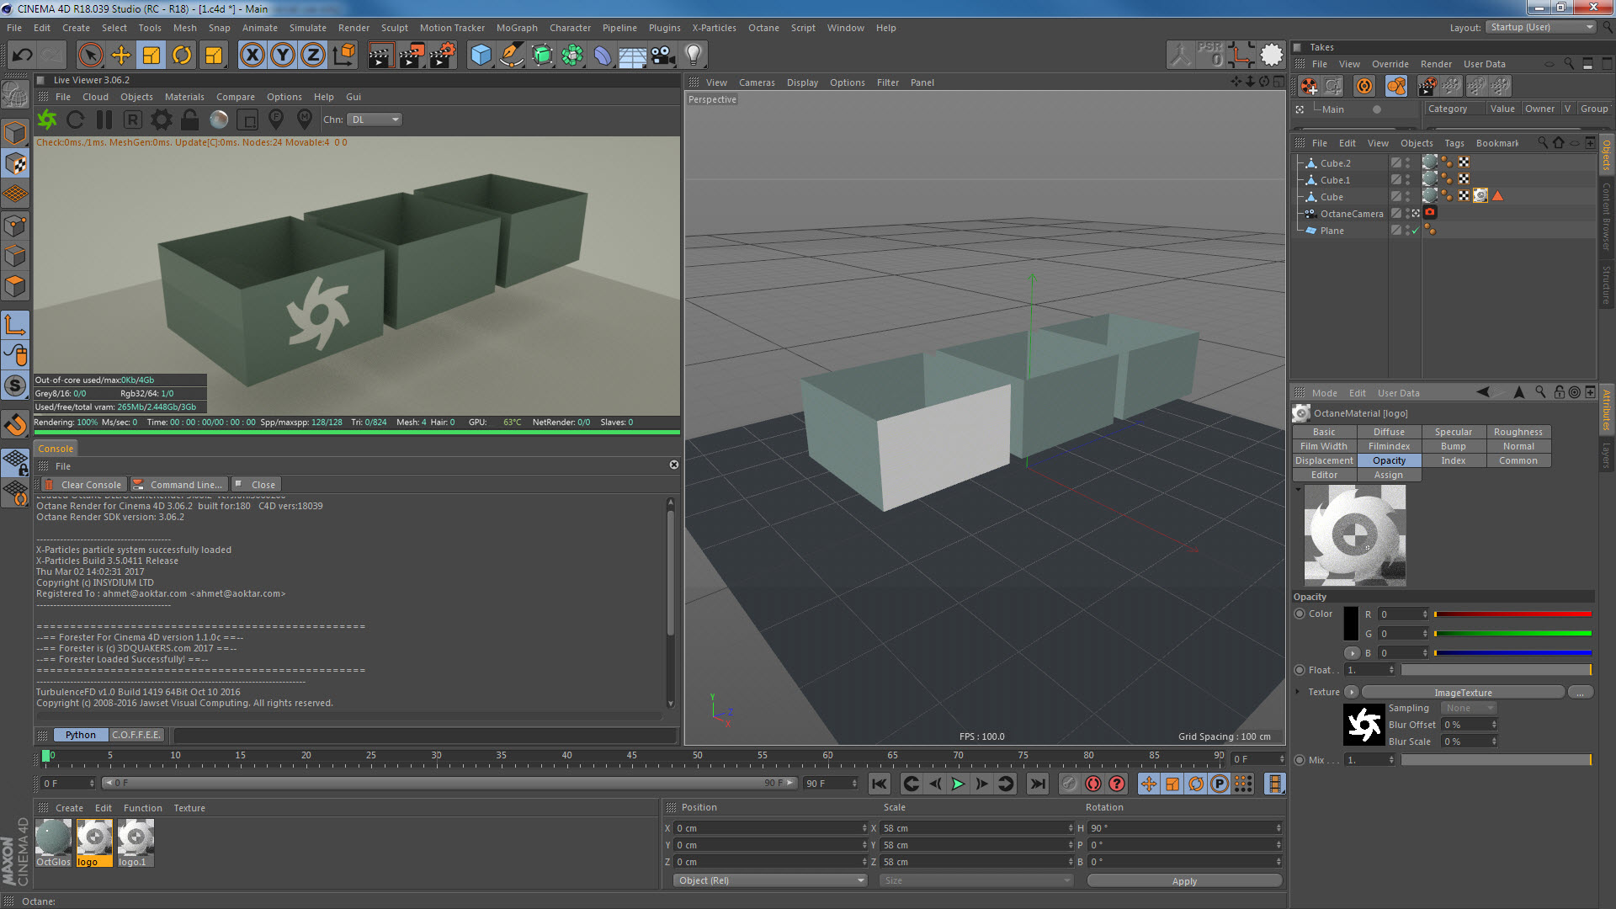The width and height of the screenshot is (1616, 909).
Task: Click the black opacity color swatch
Action: coord(1350,624)
